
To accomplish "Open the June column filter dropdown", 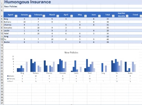I will coord(99,16).
